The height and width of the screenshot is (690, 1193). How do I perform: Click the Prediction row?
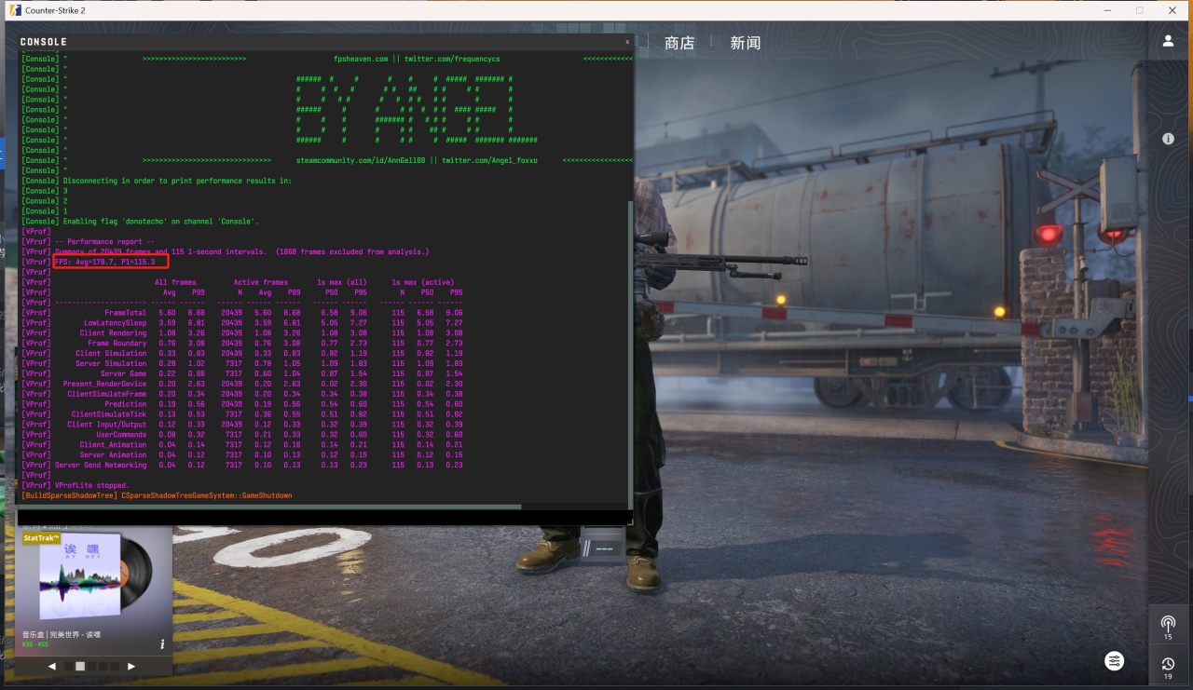click(241, 404)
